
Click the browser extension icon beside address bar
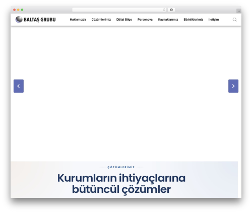(171, 10)
